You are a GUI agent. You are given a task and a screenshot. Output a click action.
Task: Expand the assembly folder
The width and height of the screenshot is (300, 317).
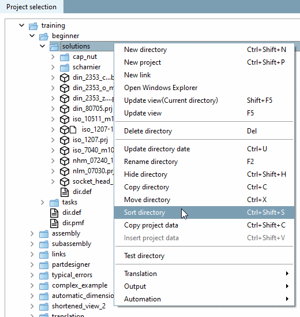32,233
